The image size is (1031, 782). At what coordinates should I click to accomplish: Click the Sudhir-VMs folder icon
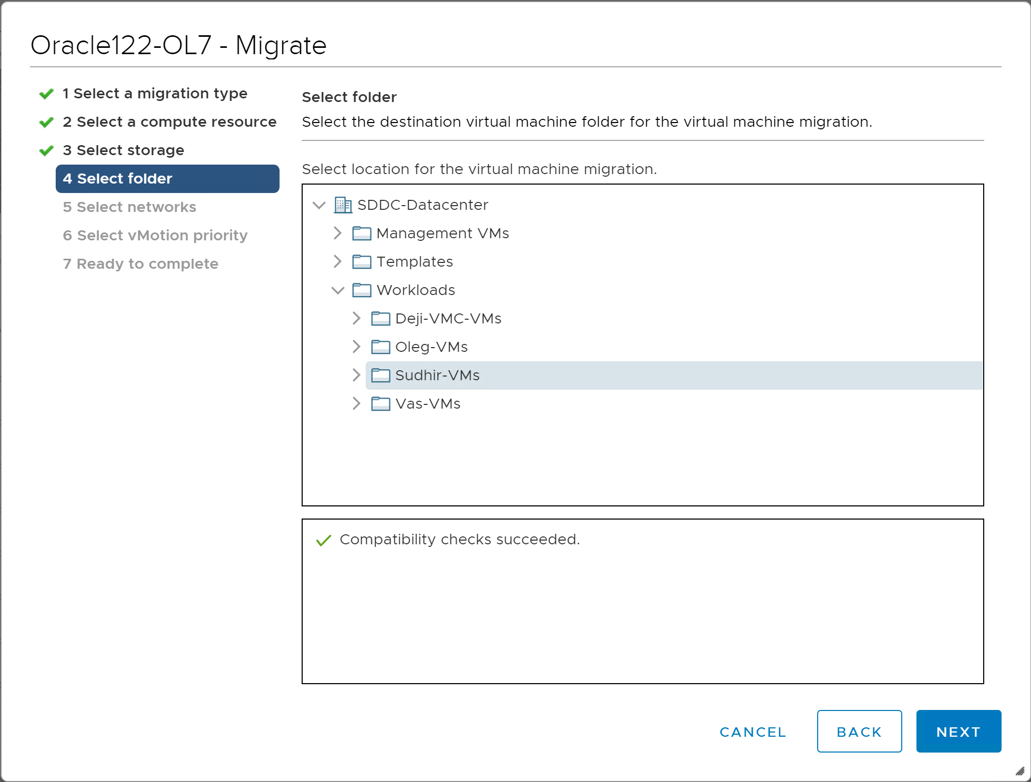click(380, 375)
